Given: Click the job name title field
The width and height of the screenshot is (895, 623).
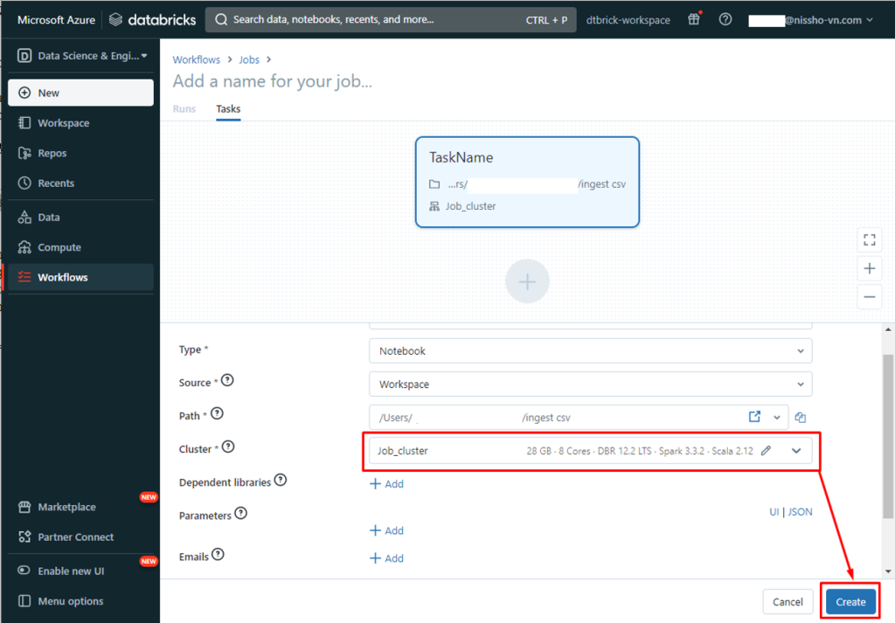Looking at the screenshot, I should 273,81.
